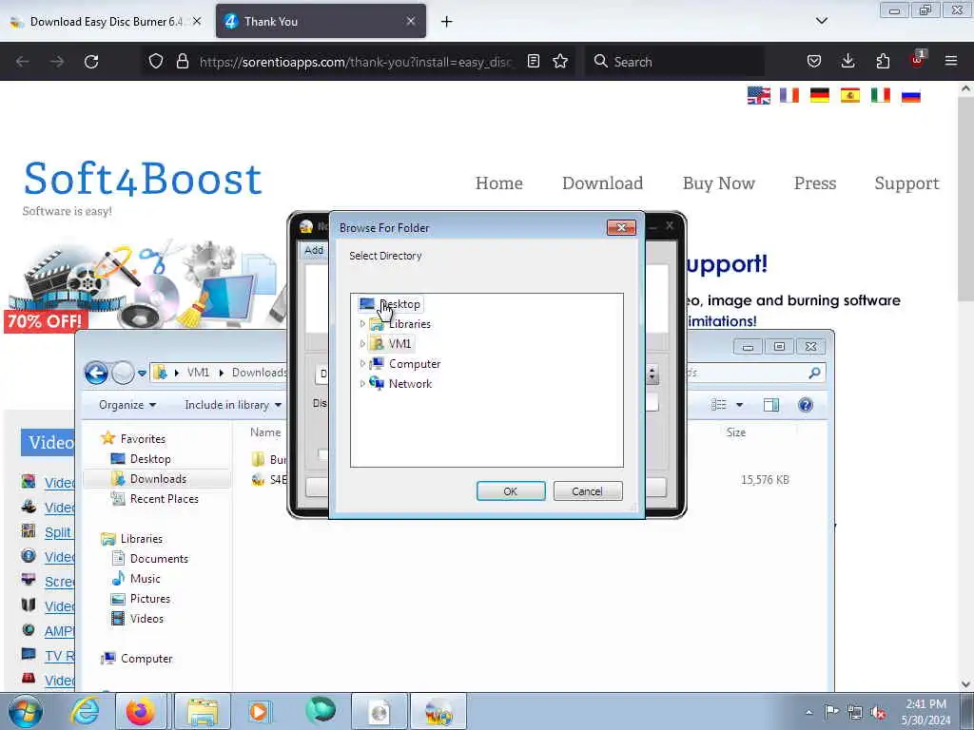The image size is (974, 730).
Task: Switch site language to Spanish flag
Action: click(849, 96)
